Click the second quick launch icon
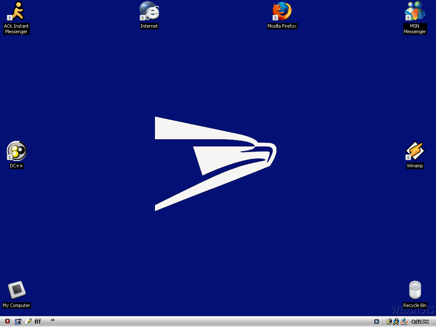Viewport: 436px width, 327px height. click(18, 321)
